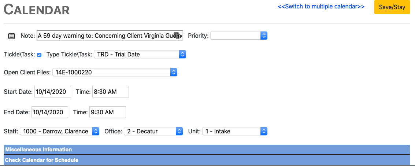This screenshot has width=415, height=166.
Task: Open the Type Tickle\Task dropdown
Action: point(140,54)
